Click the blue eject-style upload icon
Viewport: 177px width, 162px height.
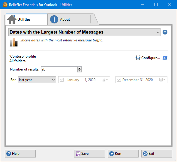click(165, 32)
